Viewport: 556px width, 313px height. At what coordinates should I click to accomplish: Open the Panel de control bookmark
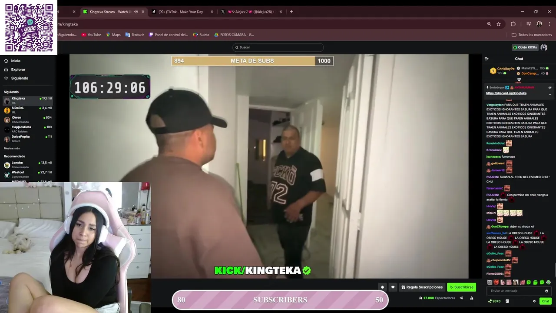click(169, 35)
